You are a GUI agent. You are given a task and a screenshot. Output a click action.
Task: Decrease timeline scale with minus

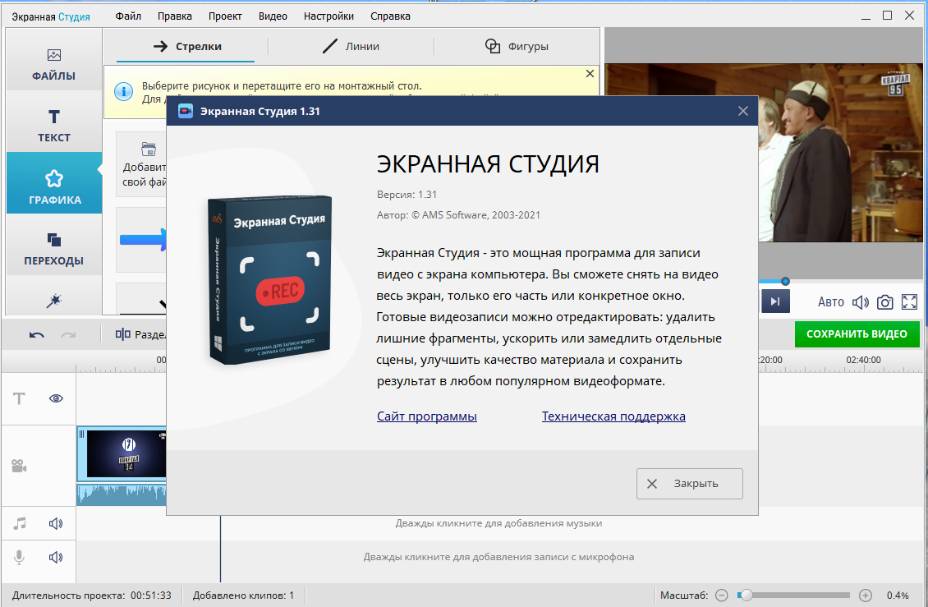pos(721,596)
